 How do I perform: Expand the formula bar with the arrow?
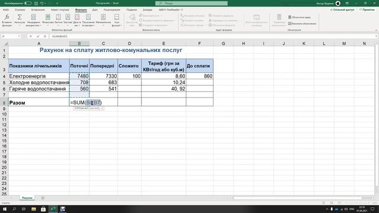coord(377,36)
